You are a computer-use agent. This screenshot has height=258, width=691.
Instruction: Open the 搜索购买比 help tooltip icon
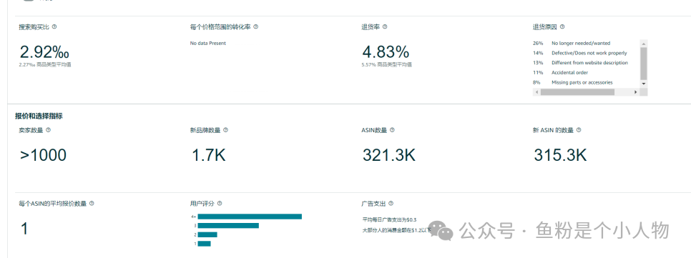click(54, 27)
